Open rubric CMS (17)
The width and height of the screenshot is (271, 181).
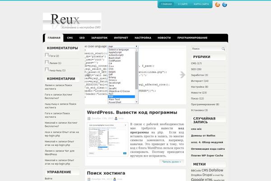click(196, 63)
